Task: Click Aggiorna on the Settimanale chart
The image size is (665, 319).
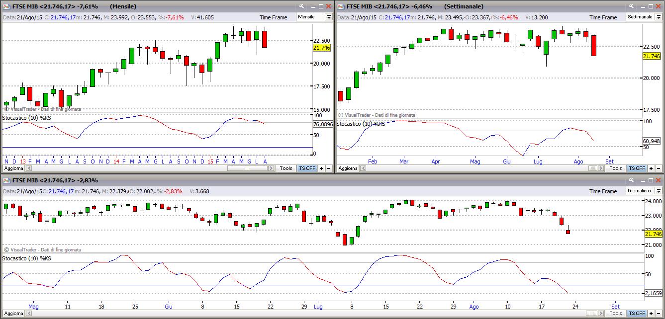Action: [x=348, y=168]
